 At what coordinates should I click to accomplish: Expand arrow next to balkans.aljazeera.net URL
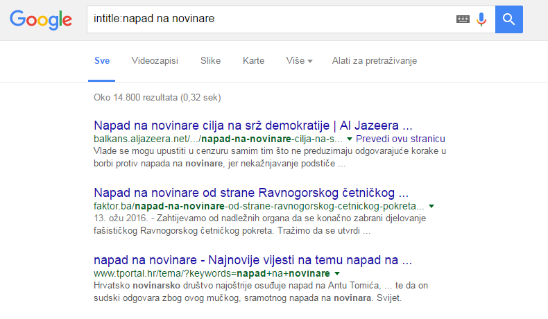349,139
